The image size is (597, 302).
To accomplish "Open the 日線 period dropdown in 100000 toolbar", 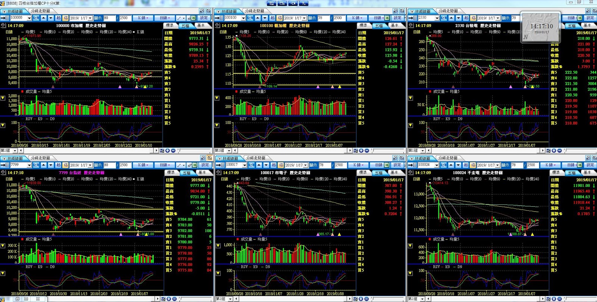I will [x=165, y=18].
